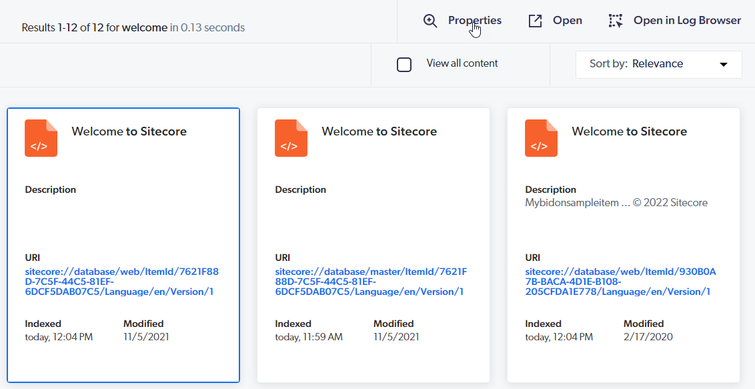Click the Description heading on the master card
Screen dimensions: 755x389
coord(300,189)
